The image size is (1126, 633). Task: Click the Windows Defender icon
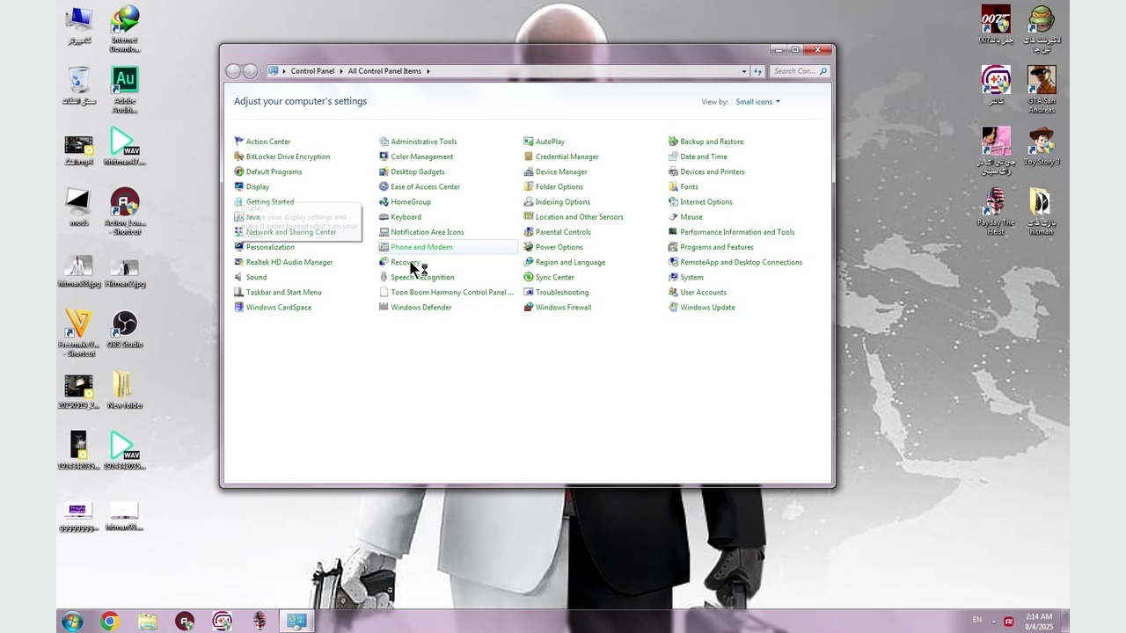click(384, 308)
